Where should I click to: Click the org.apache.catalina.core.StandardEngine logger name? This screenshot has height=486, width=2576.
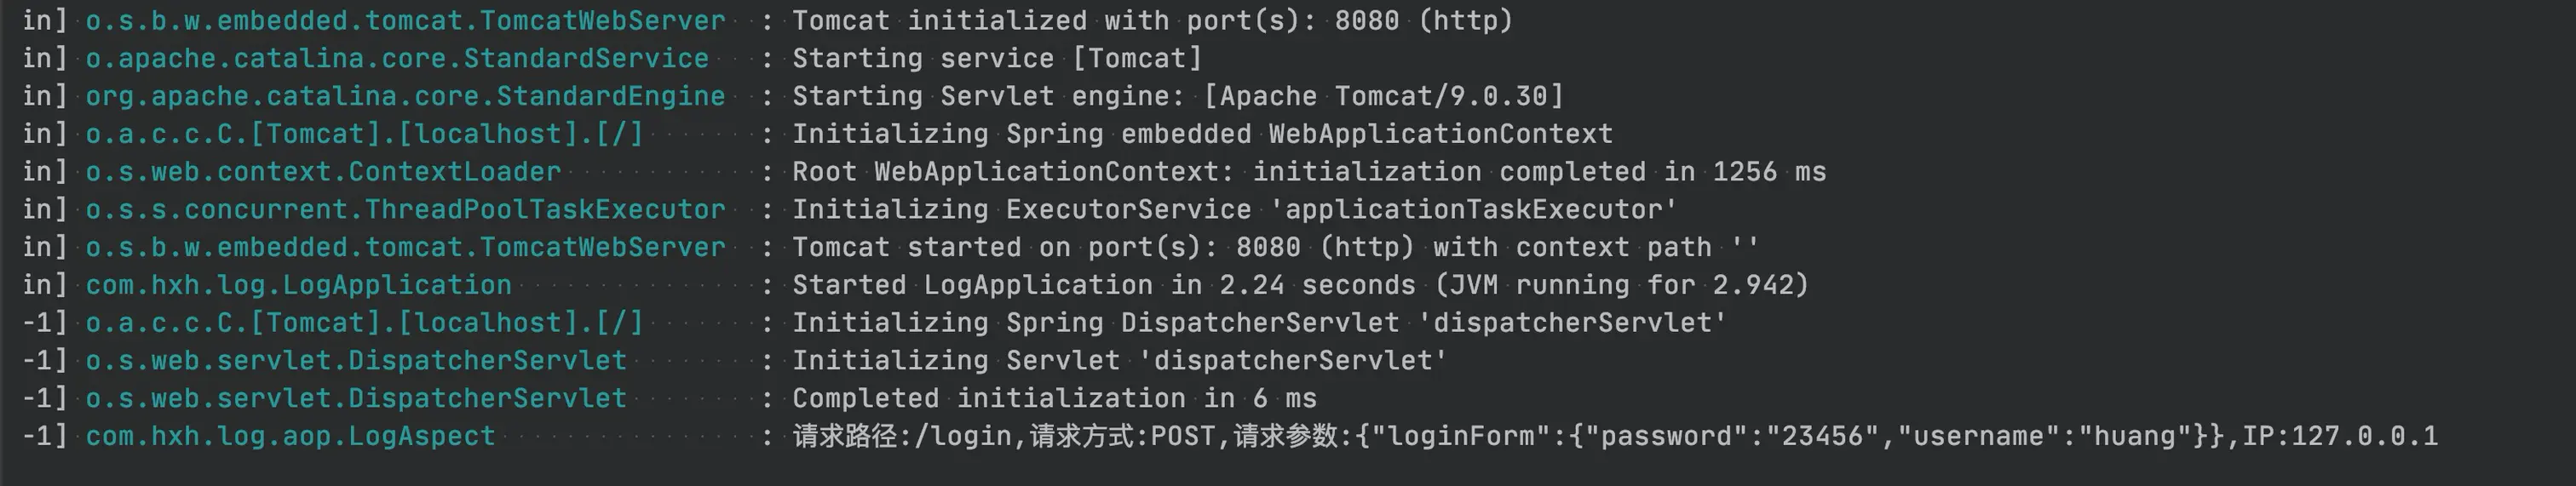click(405, 97)
